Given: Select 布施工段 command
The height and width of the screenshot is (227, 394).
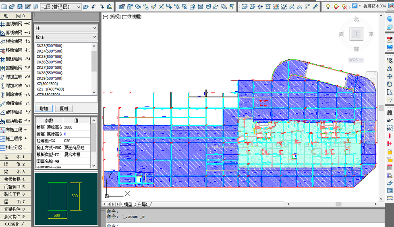Looking at the screenshot, I should (16, 130).
